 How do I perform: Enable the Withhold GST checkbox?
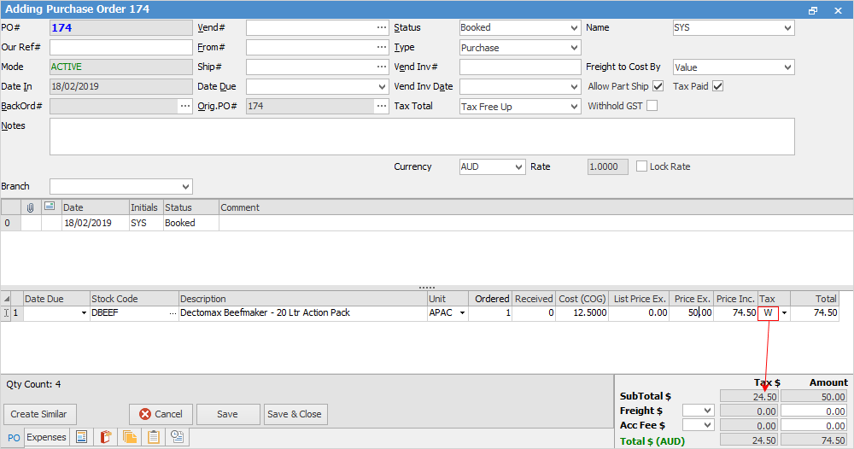click(652, 106)
